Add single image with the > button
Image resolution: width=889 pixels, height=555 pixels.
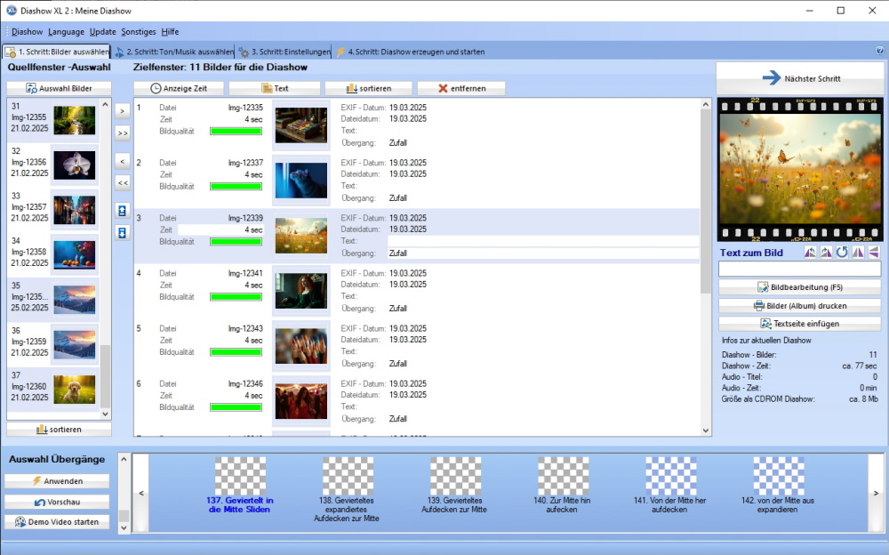tap(123, 111)
